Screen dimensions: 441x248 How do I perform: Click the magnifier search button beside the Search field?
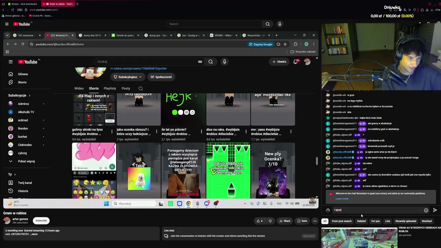tap(268, 24)
